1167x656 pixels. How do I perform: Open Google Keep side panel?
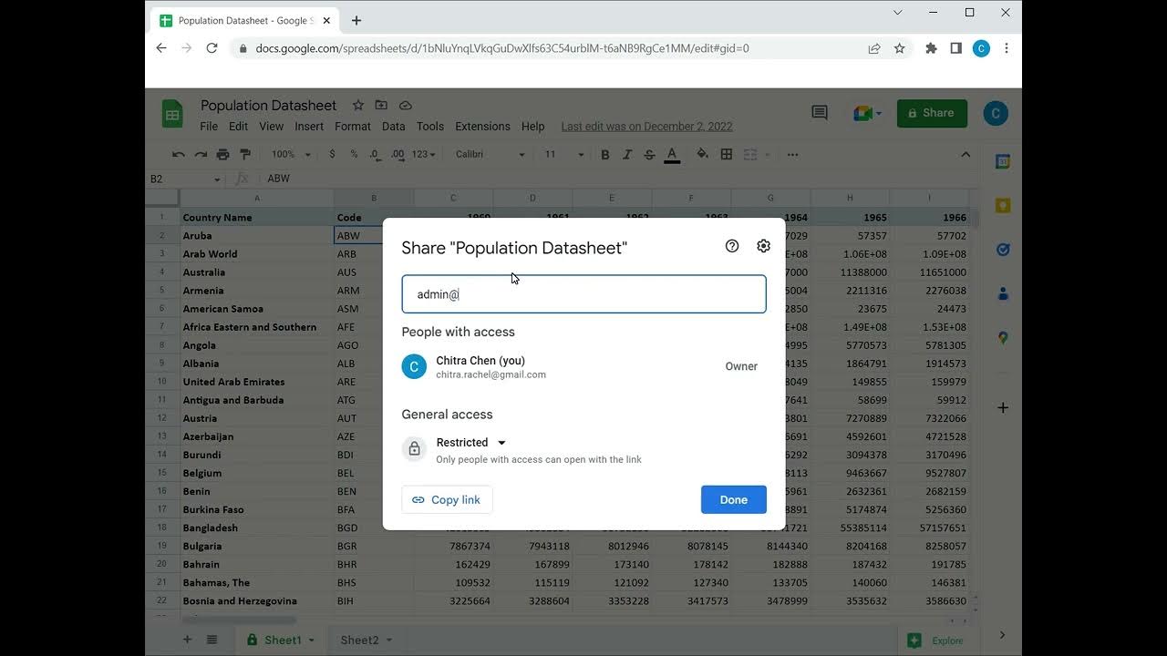[1003, 206]
